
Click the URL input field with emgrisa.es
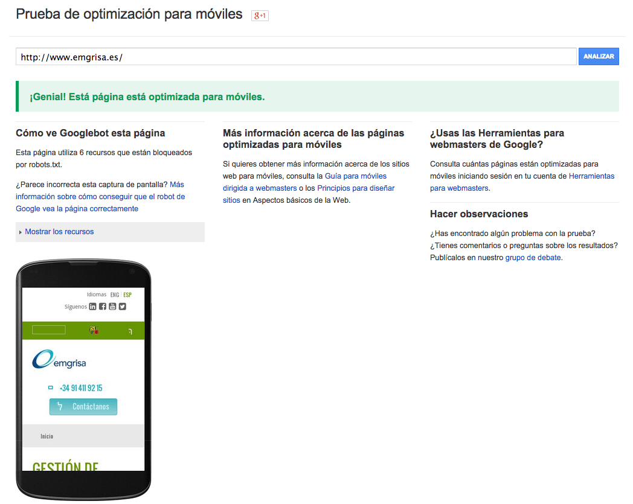(x=296, y=57)
